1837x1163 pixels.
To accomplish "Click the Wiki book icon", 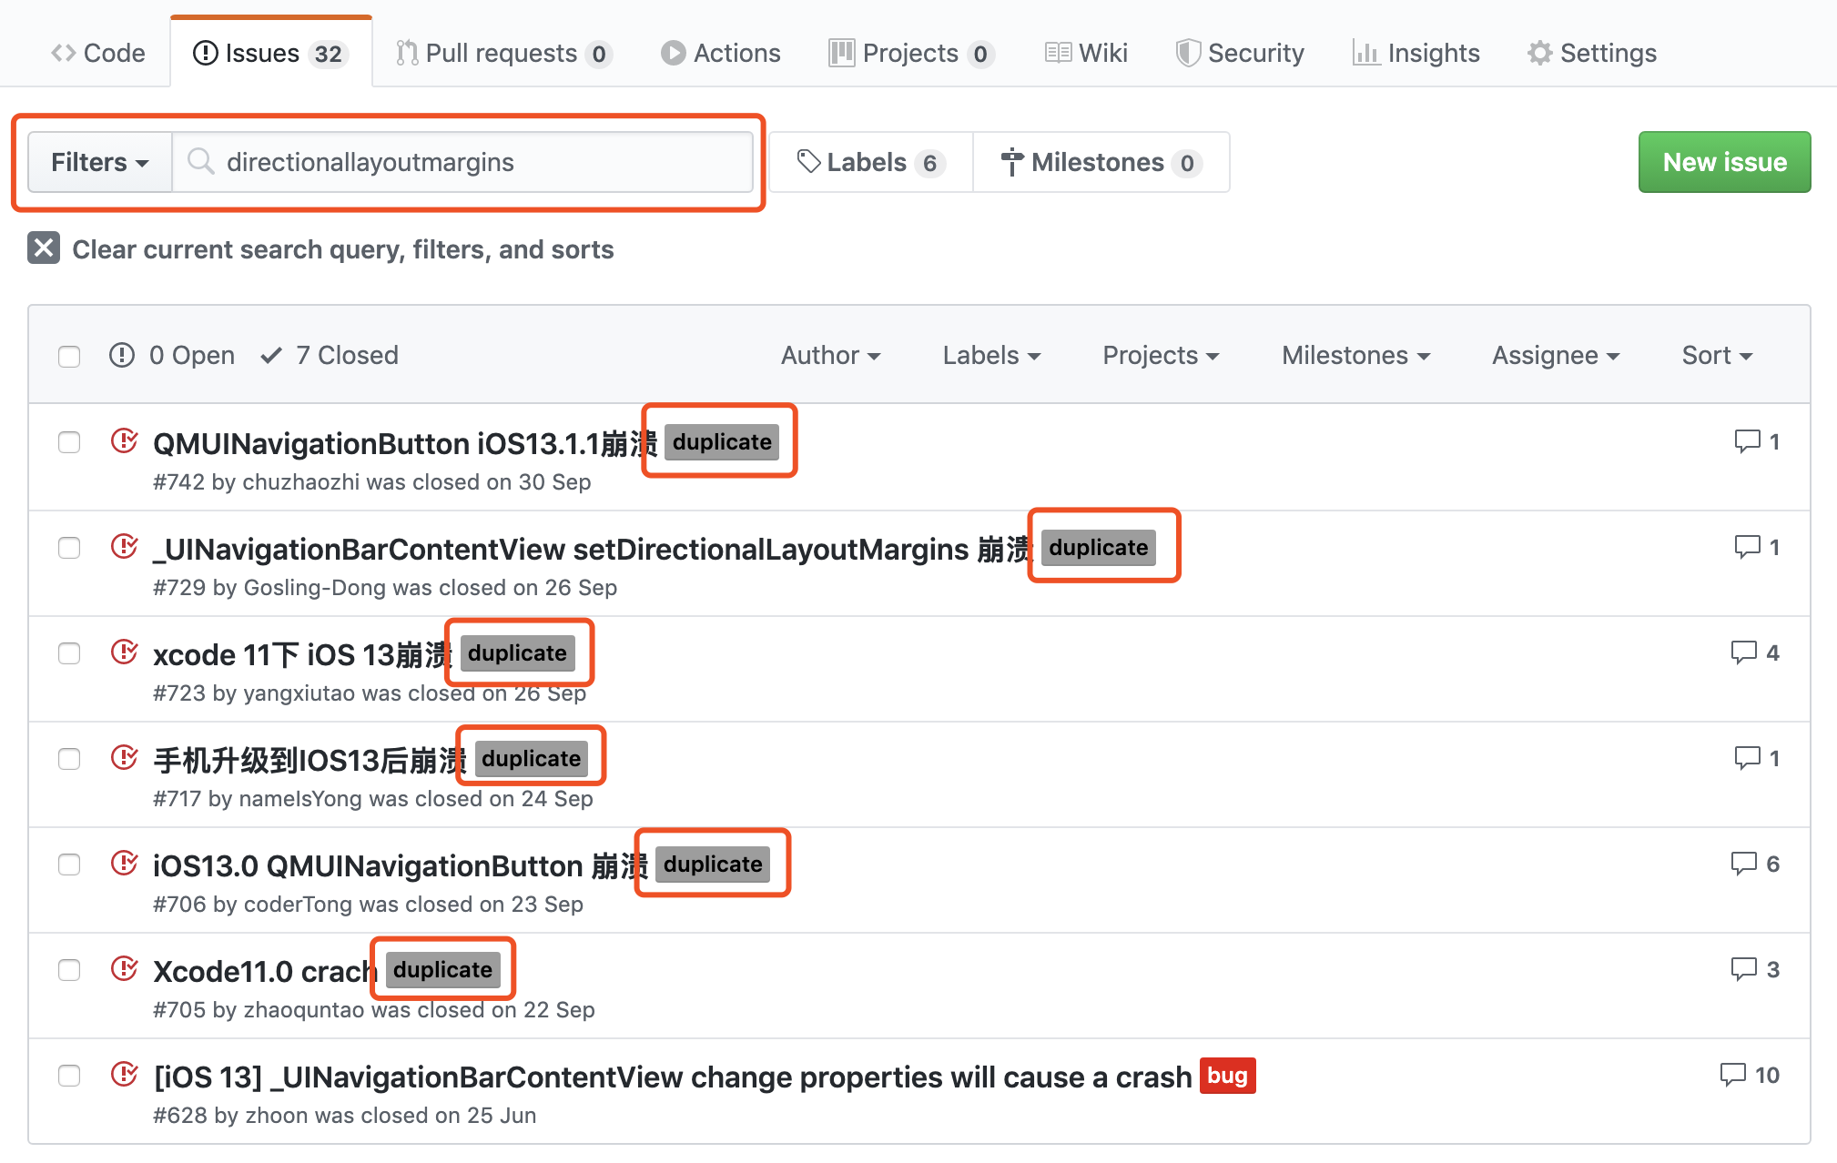I will point(1059,53).
